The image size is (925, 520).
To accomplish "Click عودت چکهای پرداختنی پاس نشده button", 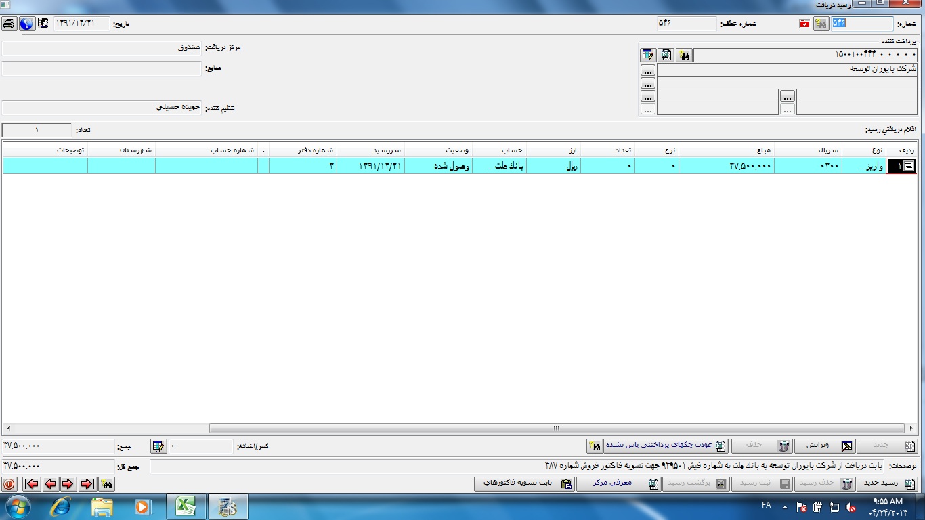I will click(665, 446).
